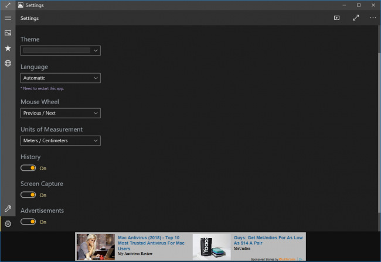This screenshot has width=381, height=262.
Task: Disable the Screen Capture switch
Action: point(28,195)
